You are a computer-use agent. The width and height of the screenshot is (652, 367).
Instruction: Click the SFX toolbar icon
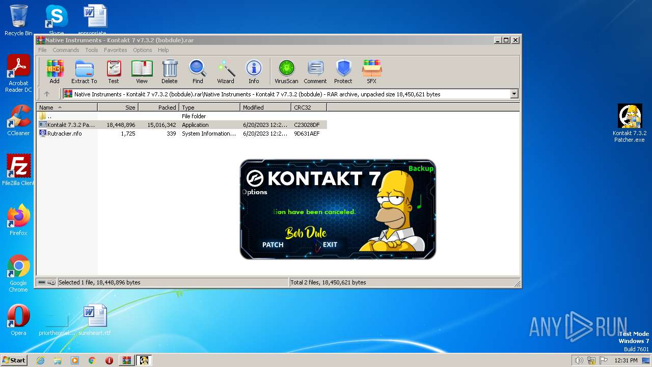[x=372, y=71]
